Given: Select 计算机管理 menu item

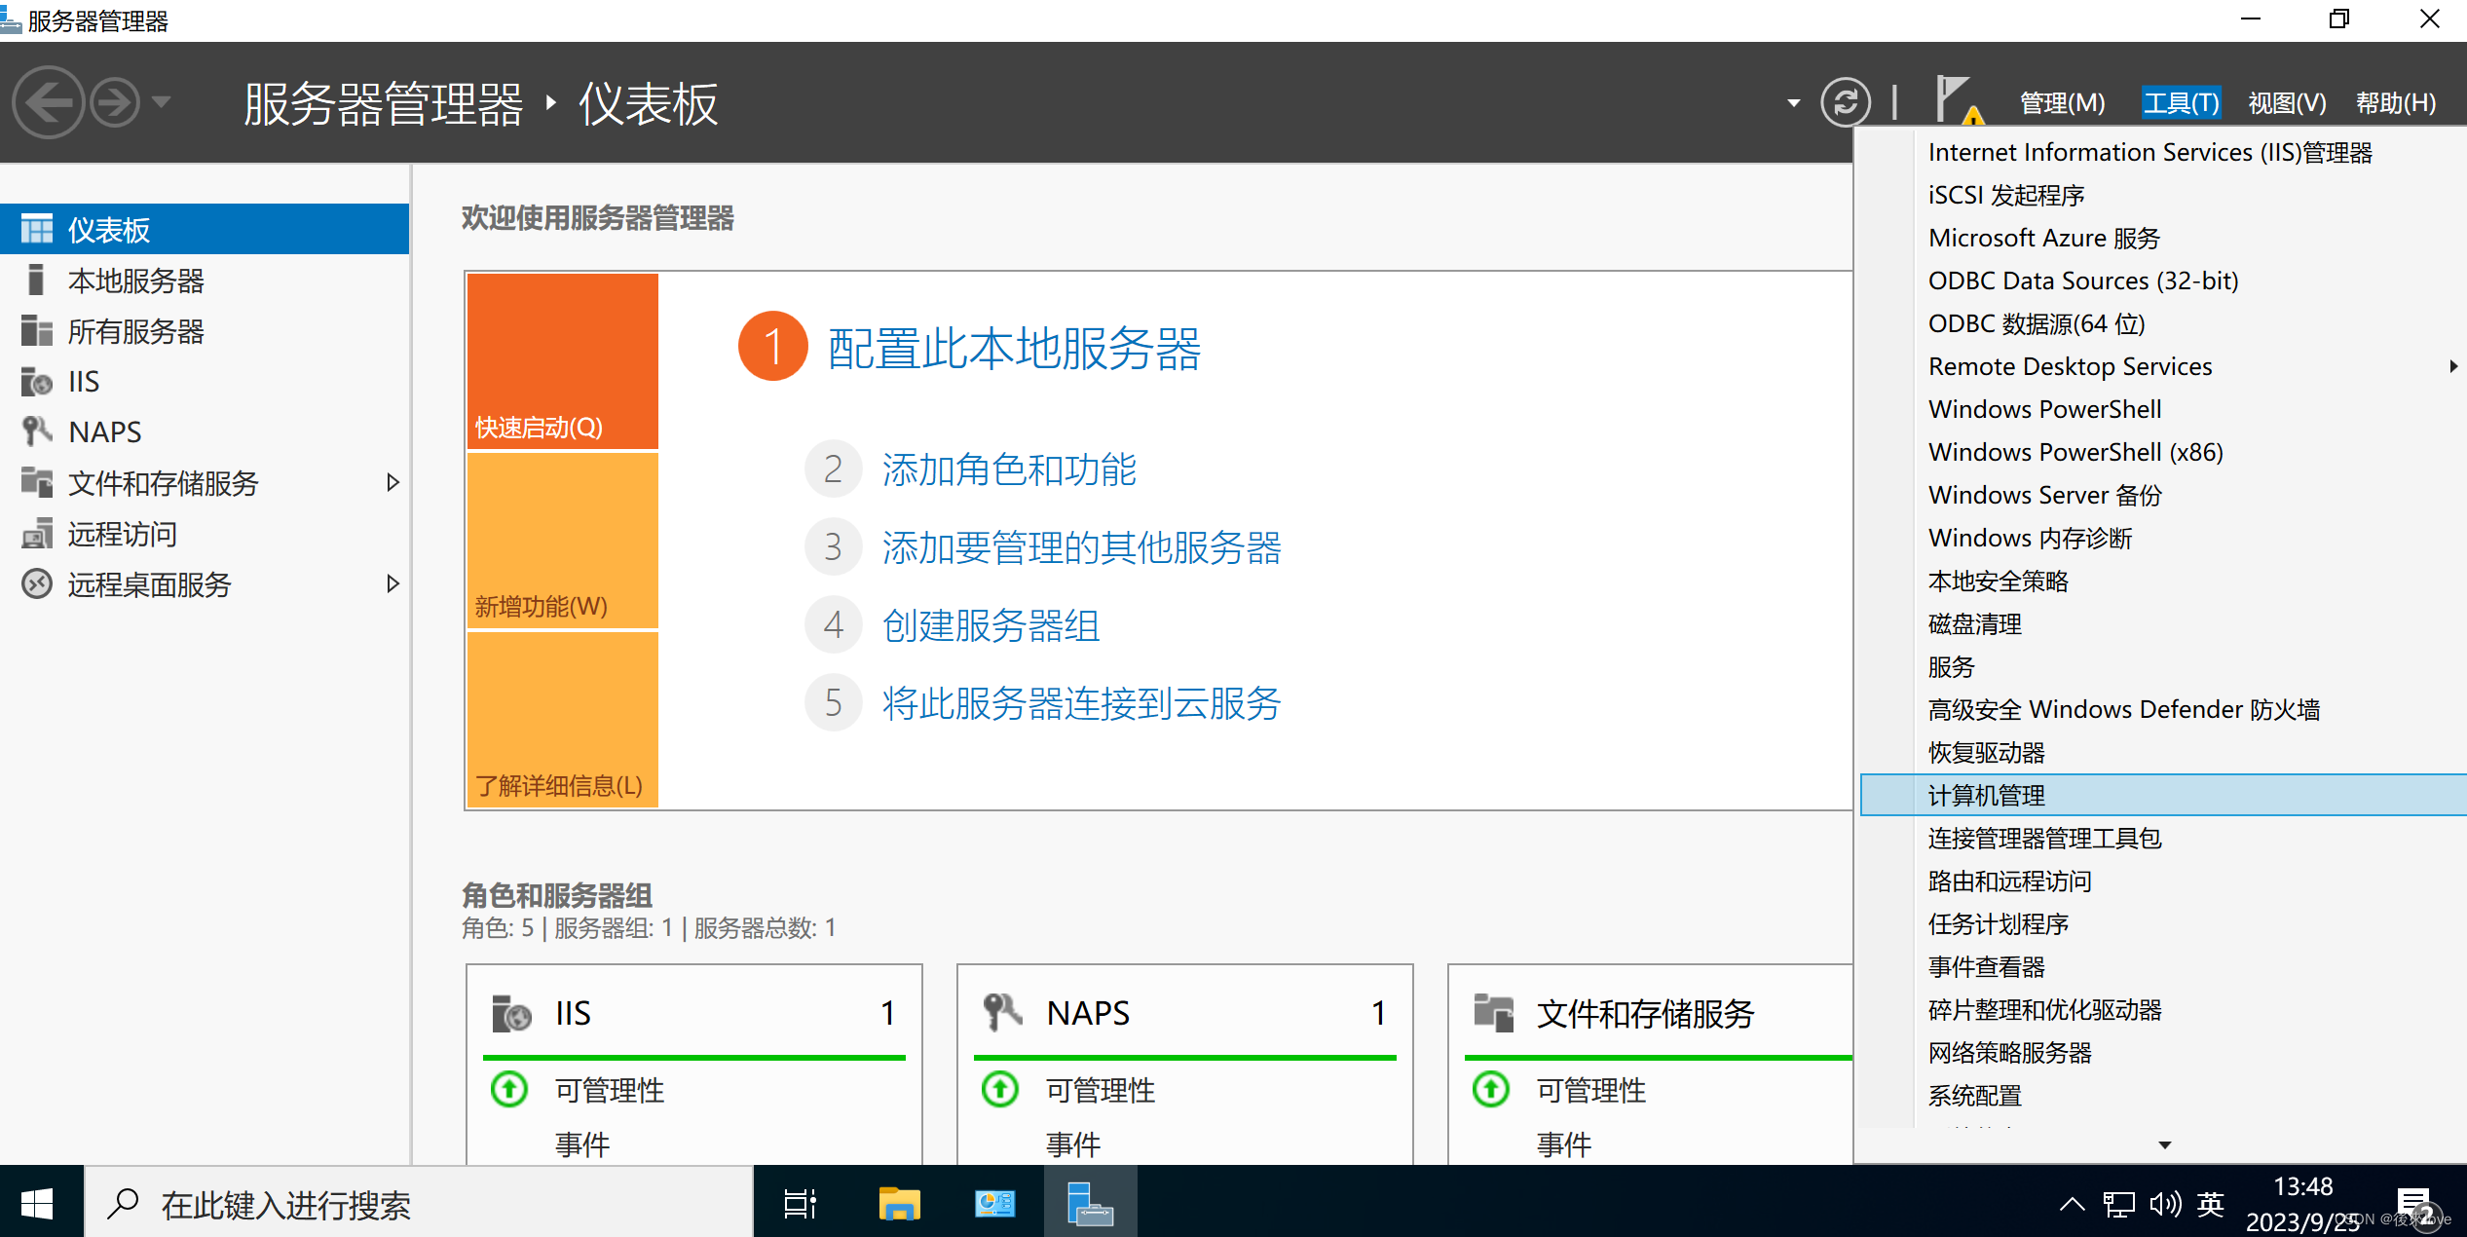Looking at the screenshot, I should pyautogui.click(x=2163, y=796).
